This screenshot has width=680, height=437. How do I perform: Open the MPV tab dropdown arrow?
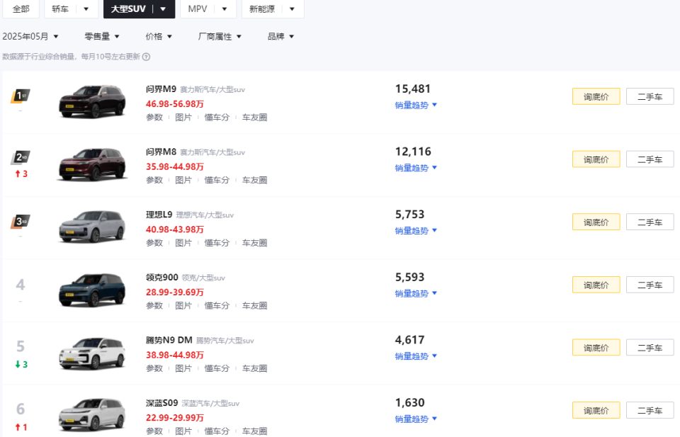(x=225, y=8)
